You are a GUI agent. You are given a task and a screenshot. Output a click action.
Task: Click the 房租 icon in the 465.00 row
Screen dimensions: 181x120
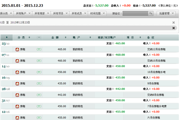pyautogui.click(x=17, y=49)
